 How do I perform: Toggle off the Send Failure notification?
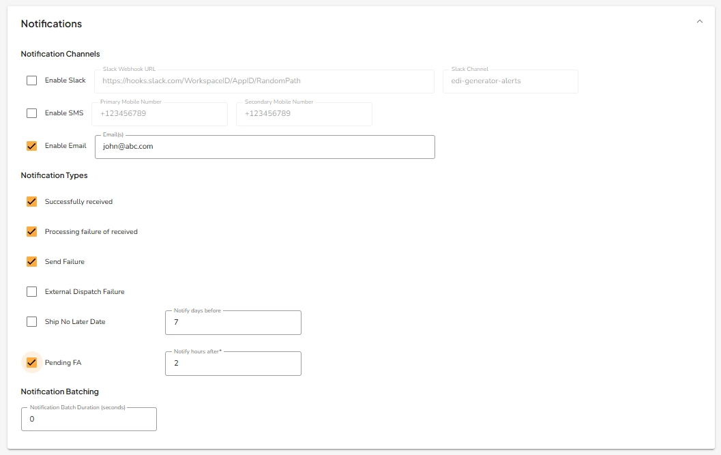[x=31, y=261]
